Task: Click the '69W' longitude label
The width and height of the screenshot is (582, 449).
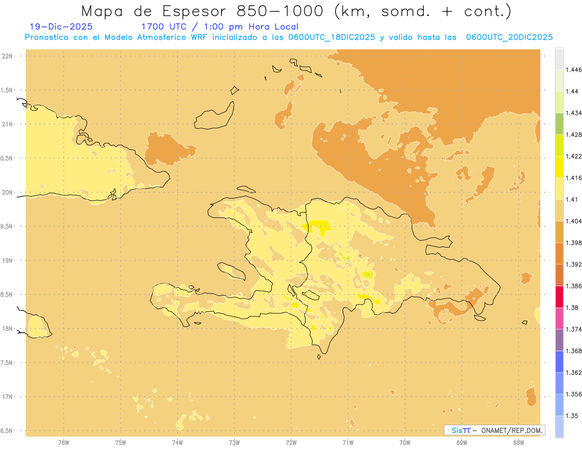Action: pyautogui.click(x=462, y=443)
